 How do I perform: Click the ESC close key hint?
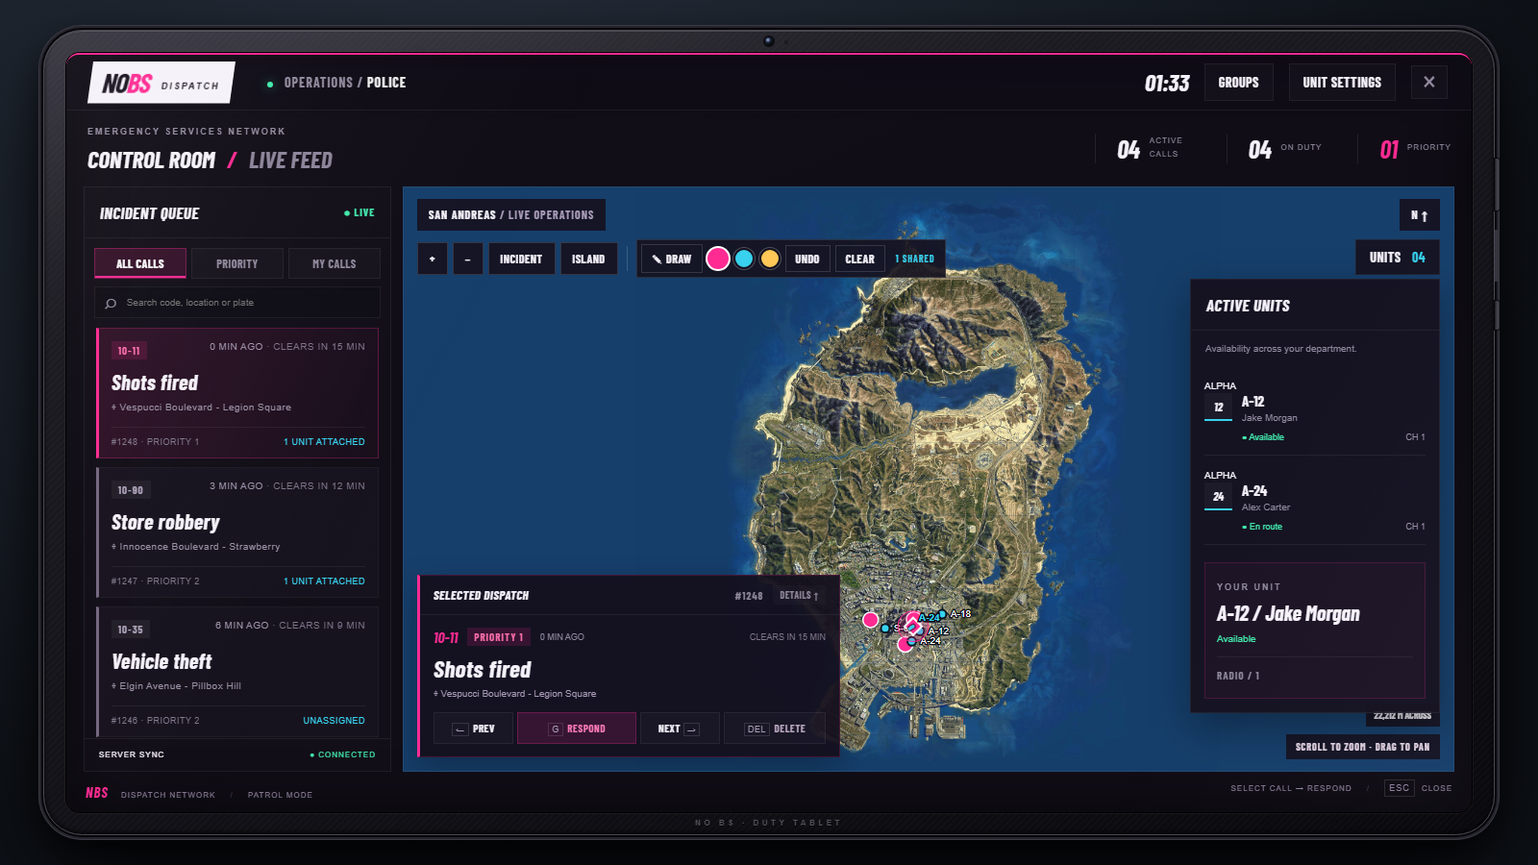point(1399,788)
